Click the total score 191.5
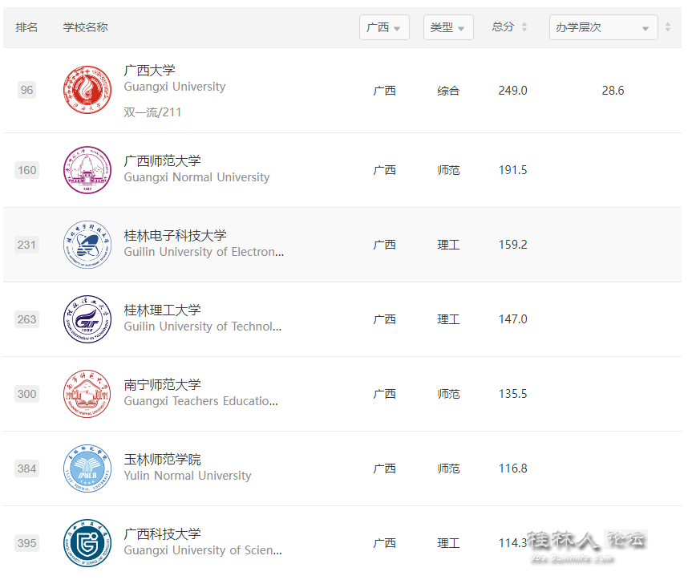The height and width of the screenshot is (580, 688). tap(512, 170)
